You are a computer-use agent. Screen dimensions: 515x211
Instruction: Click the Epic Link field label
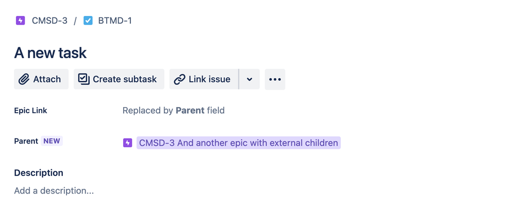[30, 111]
